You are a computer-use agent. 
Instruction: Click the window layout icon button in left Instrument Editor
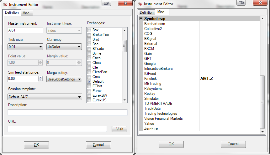[106, 3]
